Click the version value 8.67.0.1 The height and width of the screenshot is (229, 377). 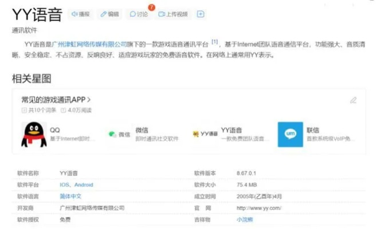click(x=246, y=173)
